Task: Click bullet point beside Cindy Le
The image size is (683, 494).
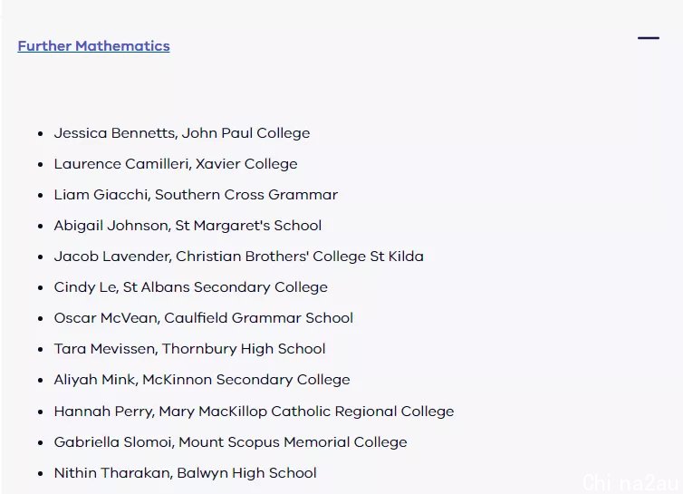Action: pyautogui.click(x=41, y=287)
